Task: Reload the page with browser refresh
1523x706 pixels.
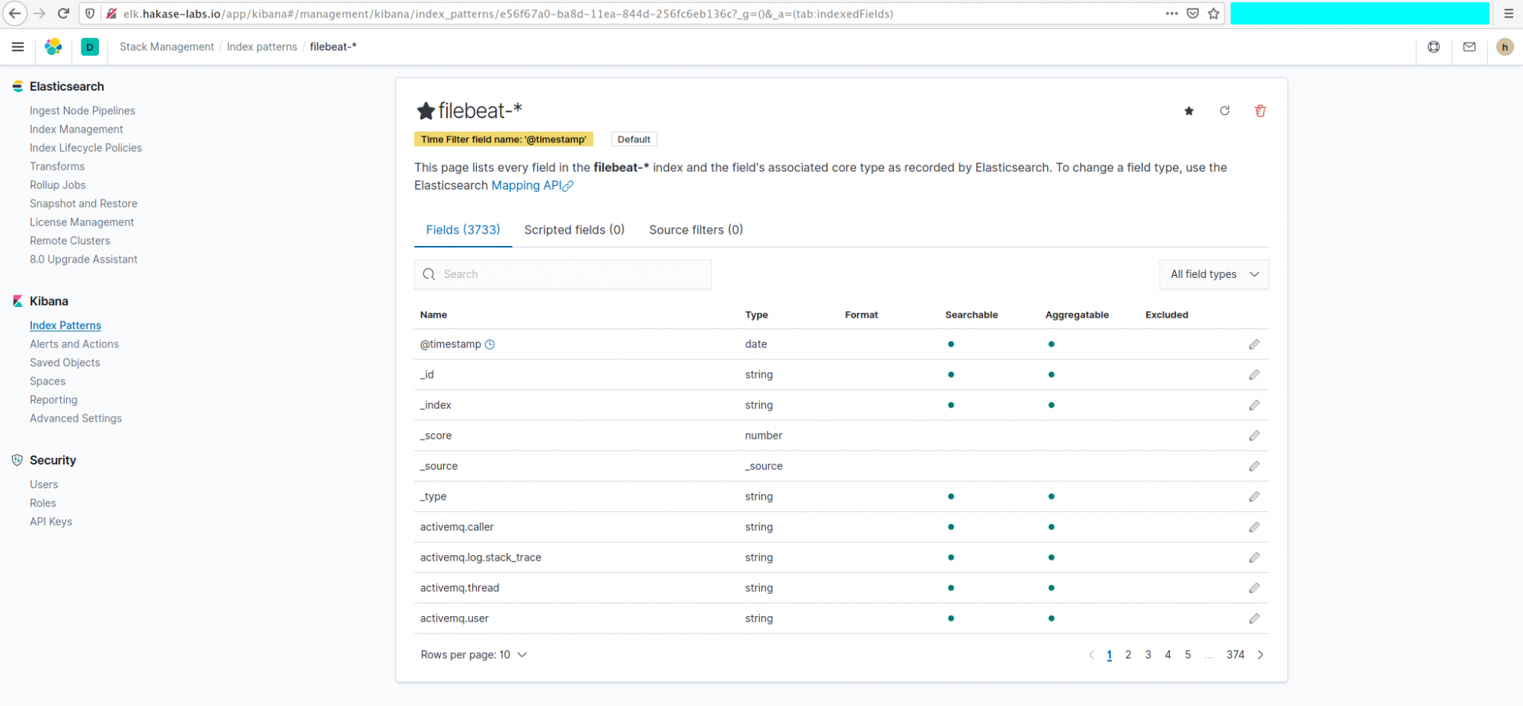Action: pyautogui.click(x=64, y=14)
